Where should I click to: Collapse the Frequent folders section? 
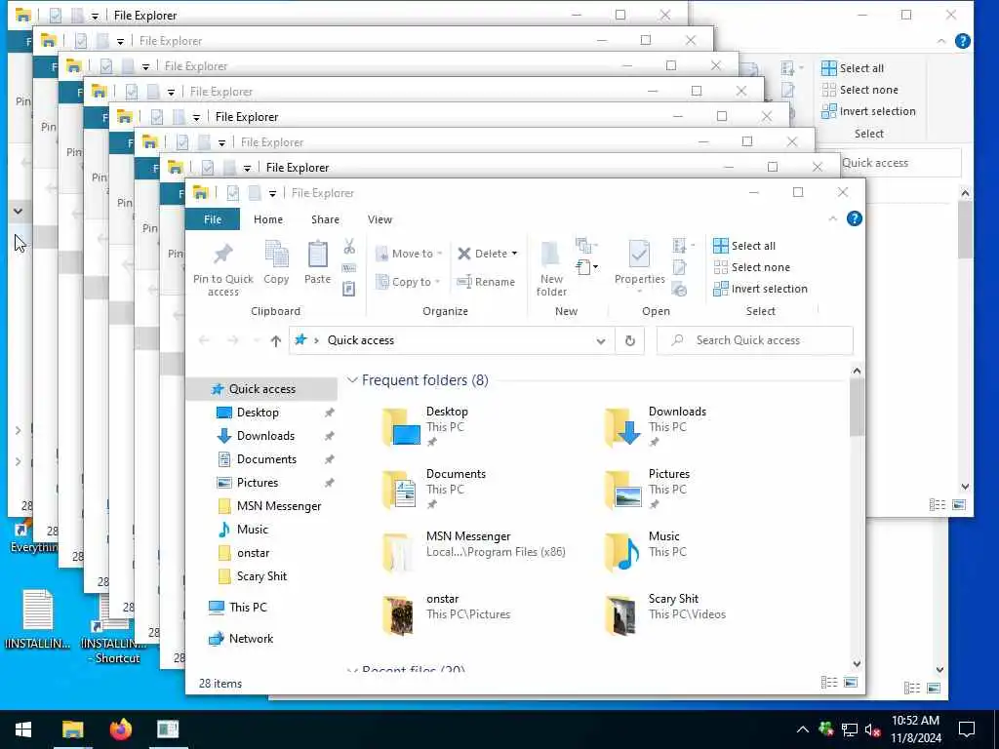click(x=351, y=380)
